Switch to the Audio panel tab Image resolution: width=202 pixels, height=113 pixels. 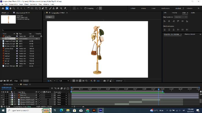[x=193, y=13]
